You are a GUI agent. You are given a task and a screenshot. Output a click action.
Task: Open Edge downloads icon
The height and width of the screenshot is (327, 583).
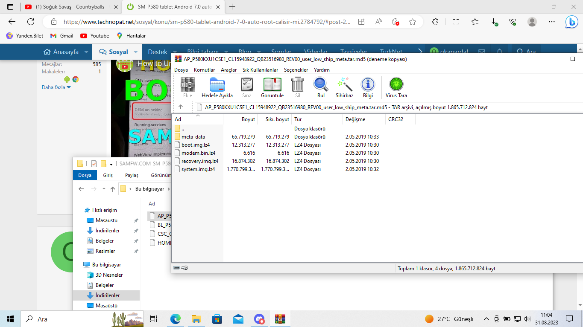(x=494, y=22)
